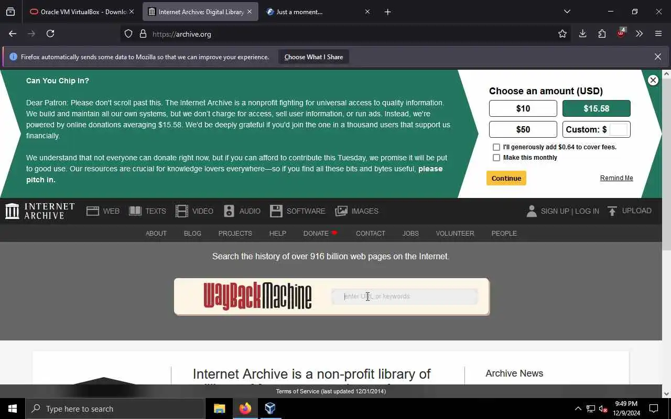
Task: Open the VOLUNTEER menu item
Action: (454, 234)
